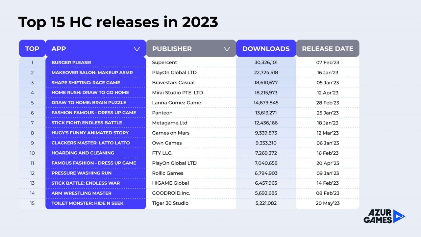421x237 pixels.
Task: Select TOILET MONSTER: HIDE N SEEK app
Action: click(87, 203)
